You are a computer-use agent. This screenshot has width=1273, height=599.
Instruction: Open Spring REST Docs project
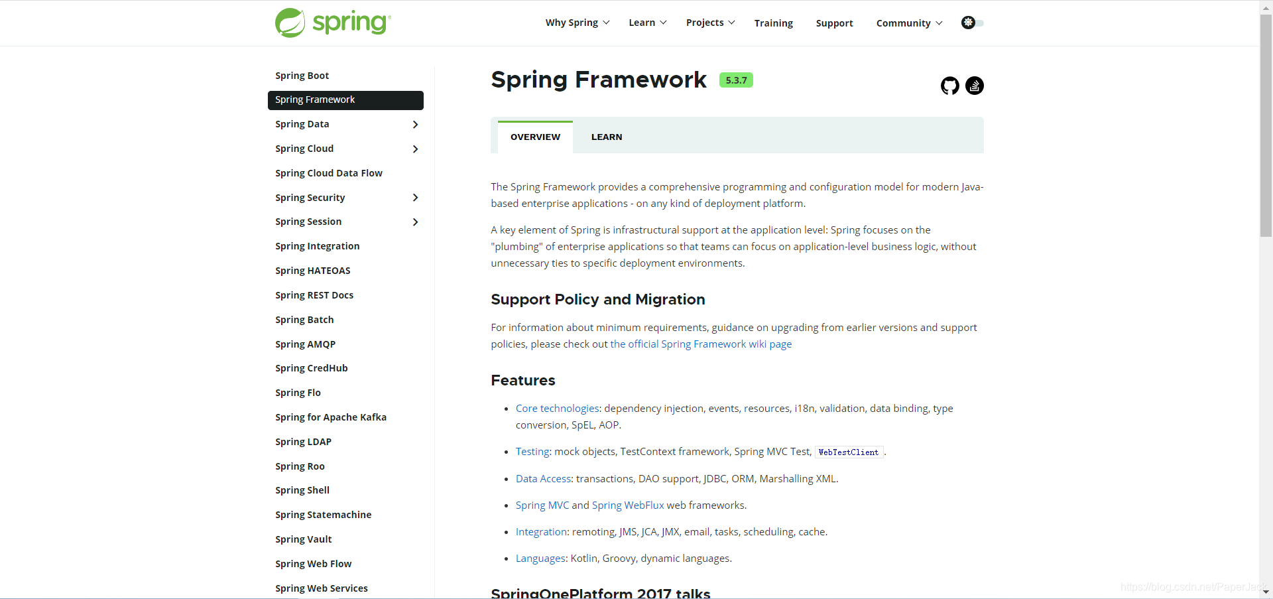pos(314,295)
